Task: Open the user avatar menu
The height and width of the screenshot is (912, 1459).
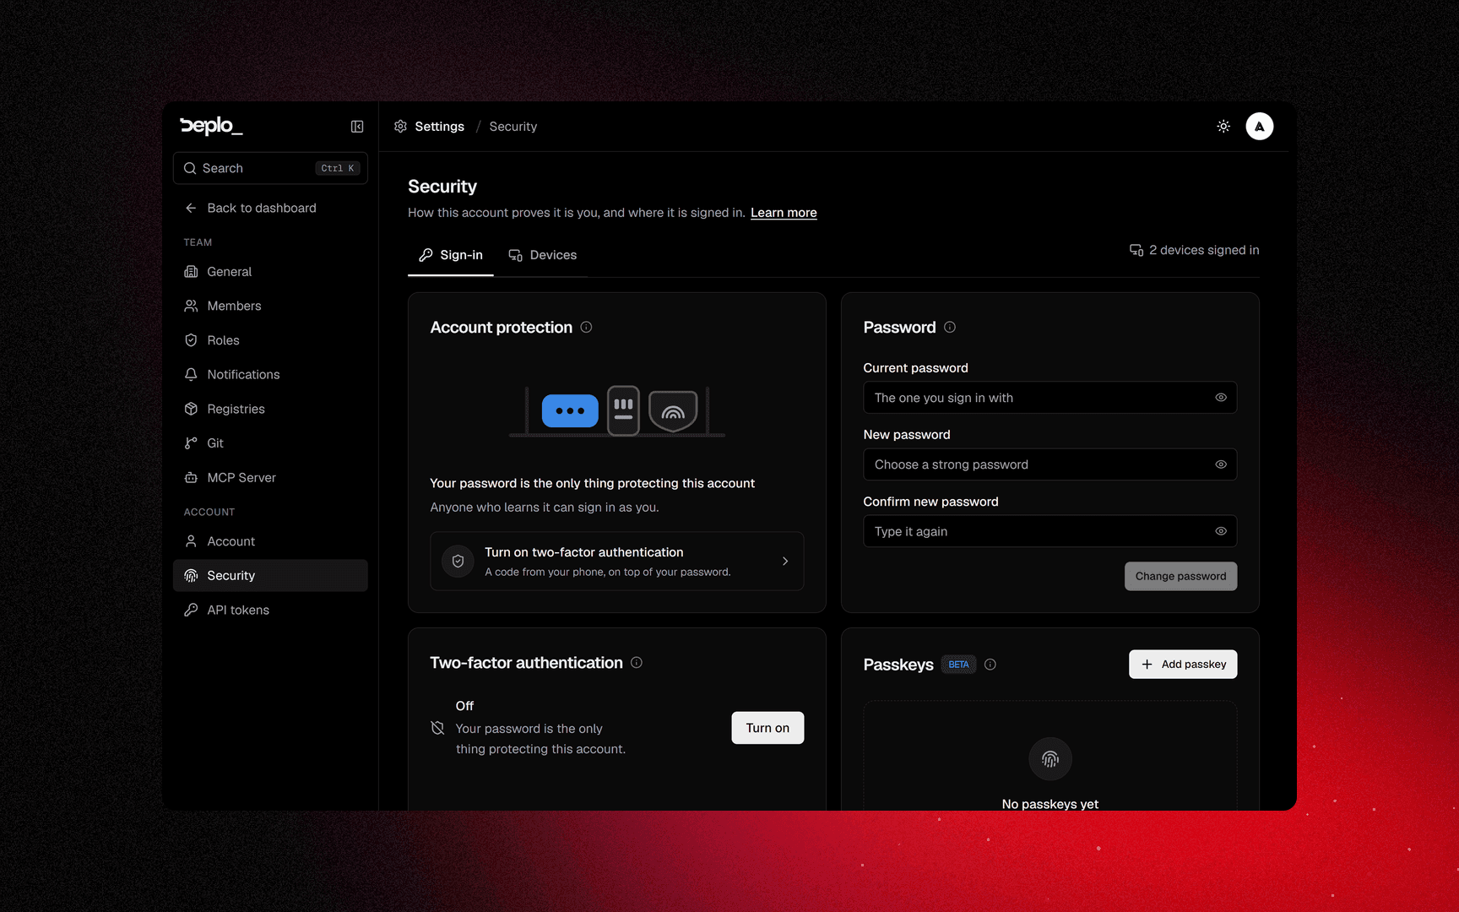Action: [x=1260, y=127]
